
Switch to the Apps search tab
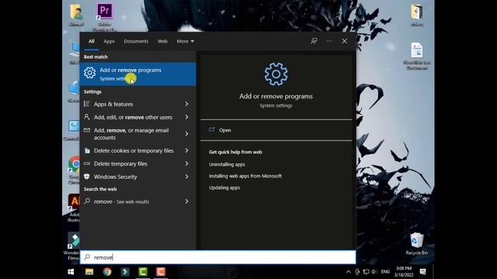(x=109, y=41)
